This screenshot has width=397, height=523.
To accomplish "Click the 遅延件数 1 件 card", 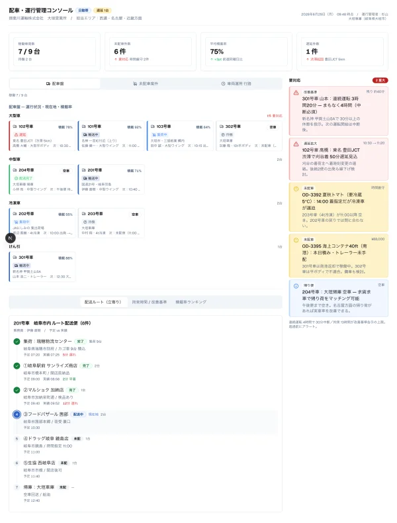I will 342,52.
